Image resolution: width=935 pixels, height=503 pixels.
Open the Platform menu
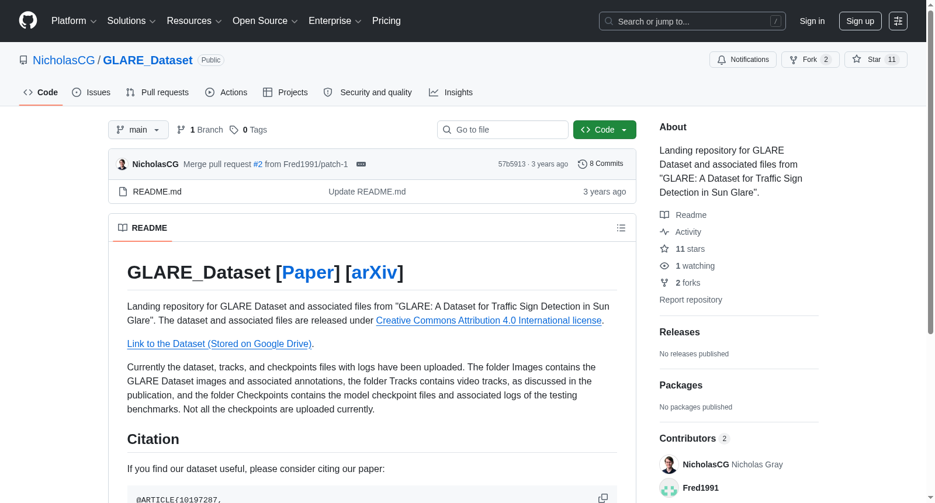tap(74, 21)
